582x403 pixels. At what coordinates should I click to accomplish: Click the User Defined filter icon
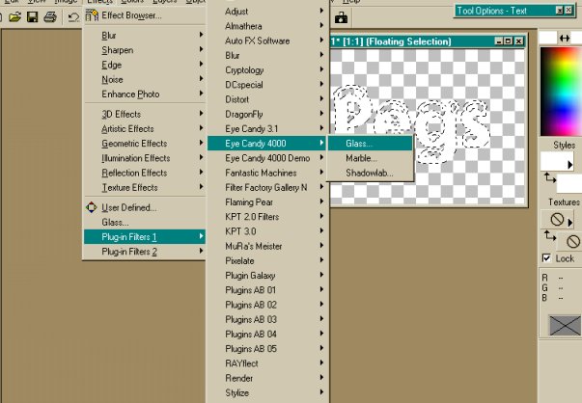(x=92, y=207)
